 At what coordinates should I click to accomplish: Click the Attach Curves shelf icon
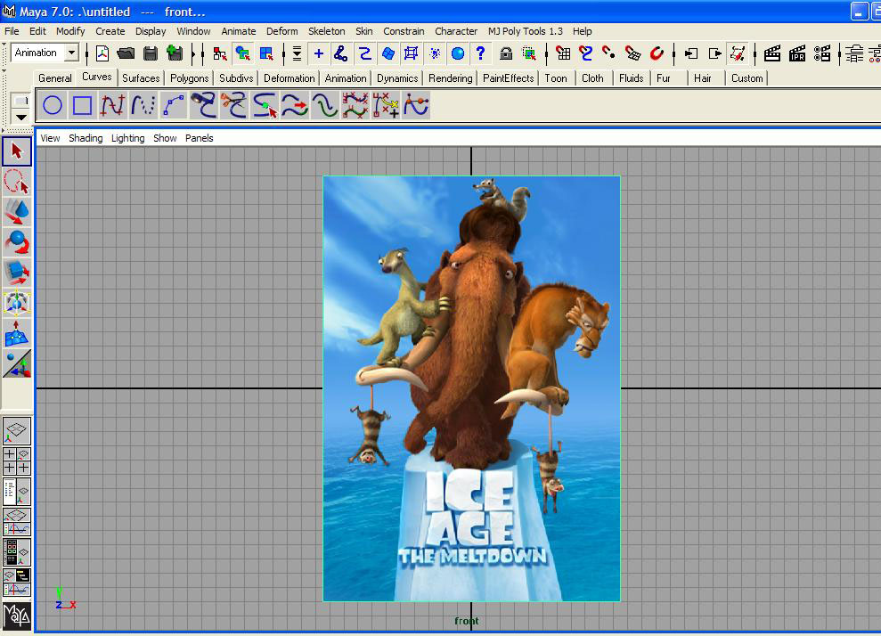pyautogui.click(x=203, y=105)
